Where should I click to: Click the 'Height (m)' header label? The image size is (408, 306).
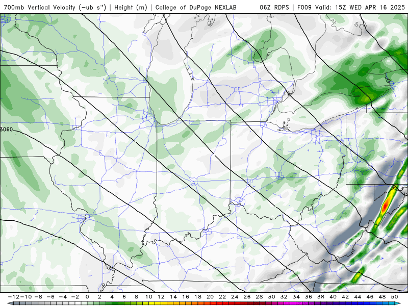point(131,7)
